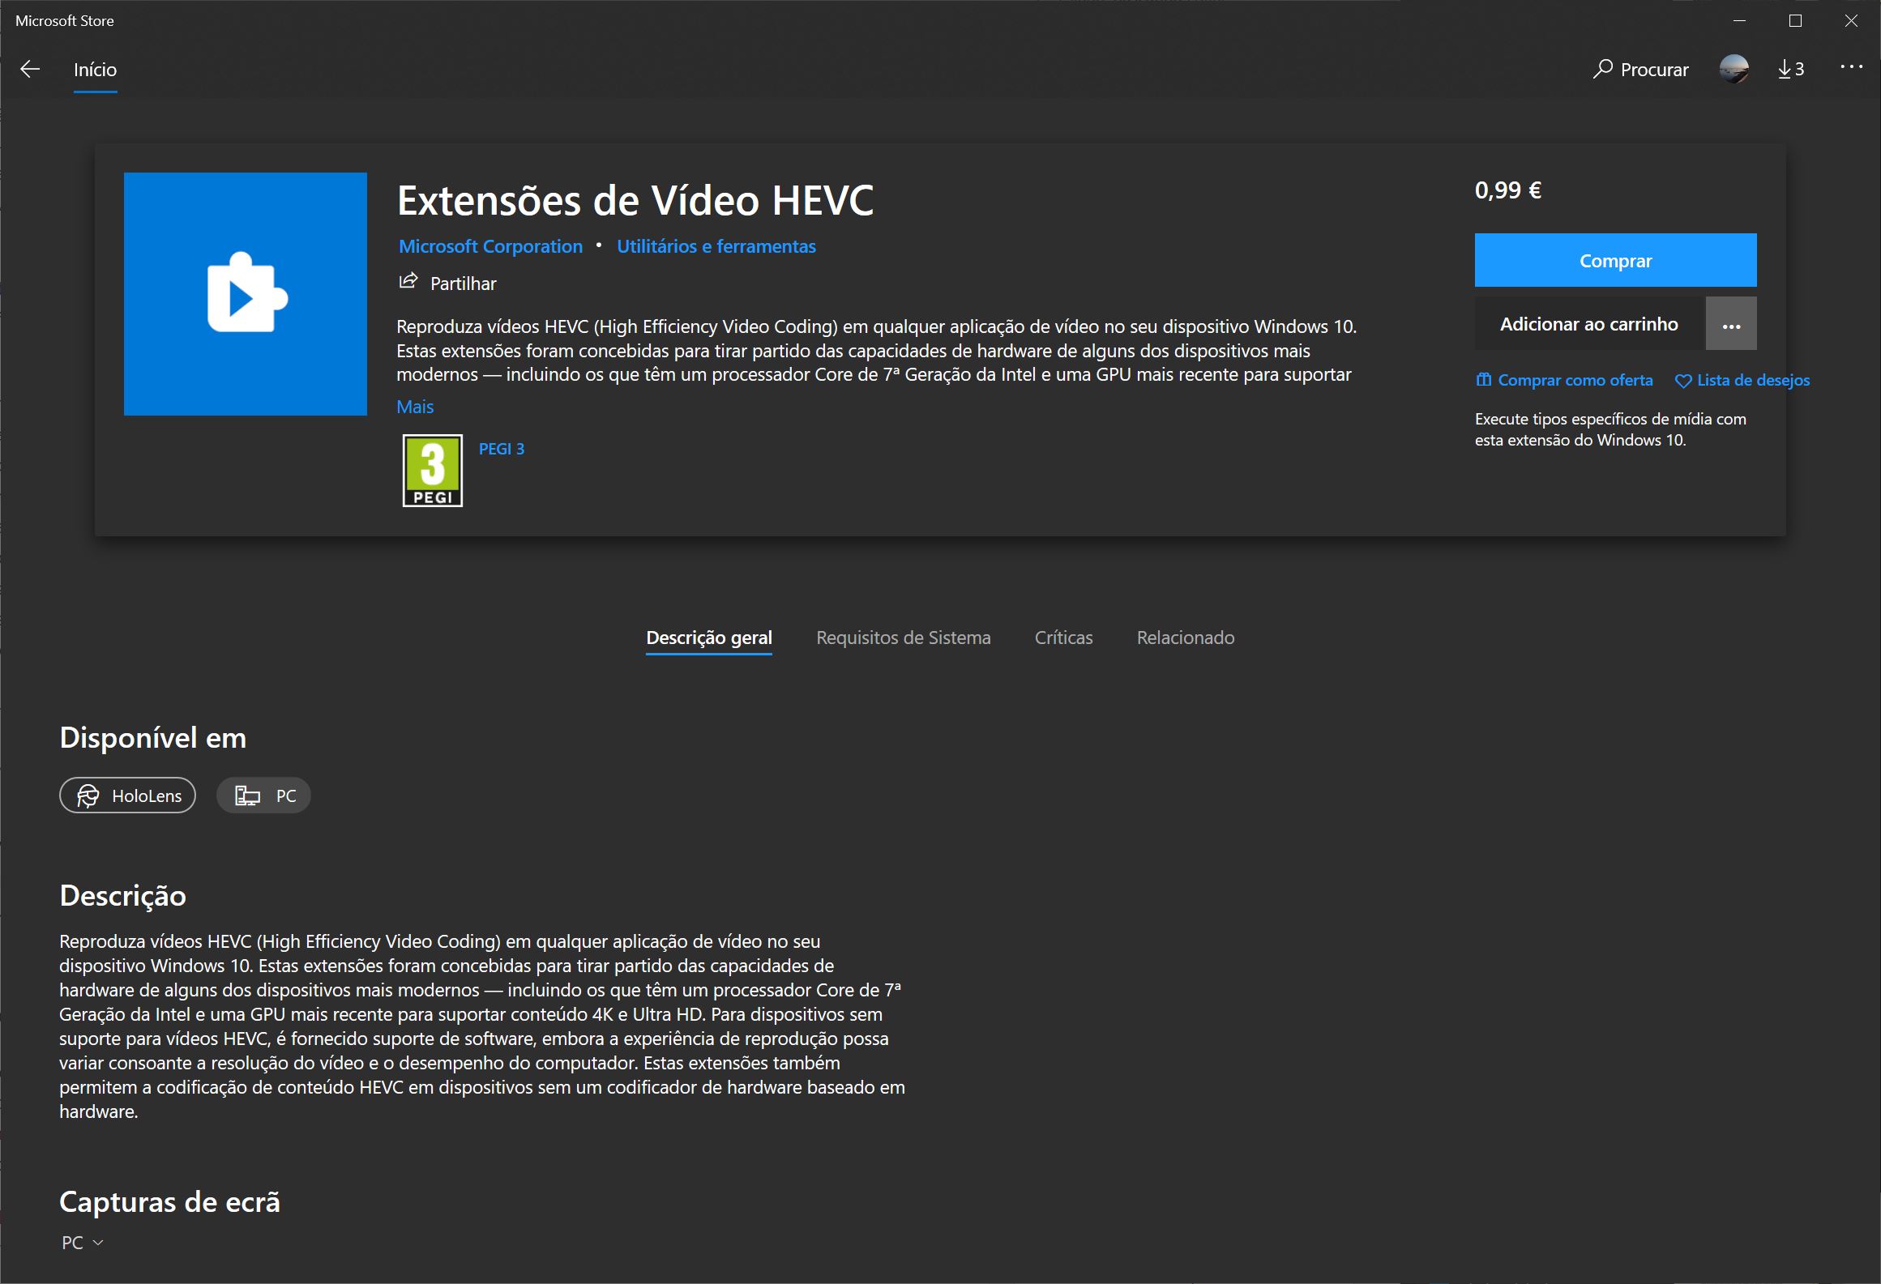The image size is (1881, 1284).
Task: Expand description with Mais link
Action: [x=415, y=407]
